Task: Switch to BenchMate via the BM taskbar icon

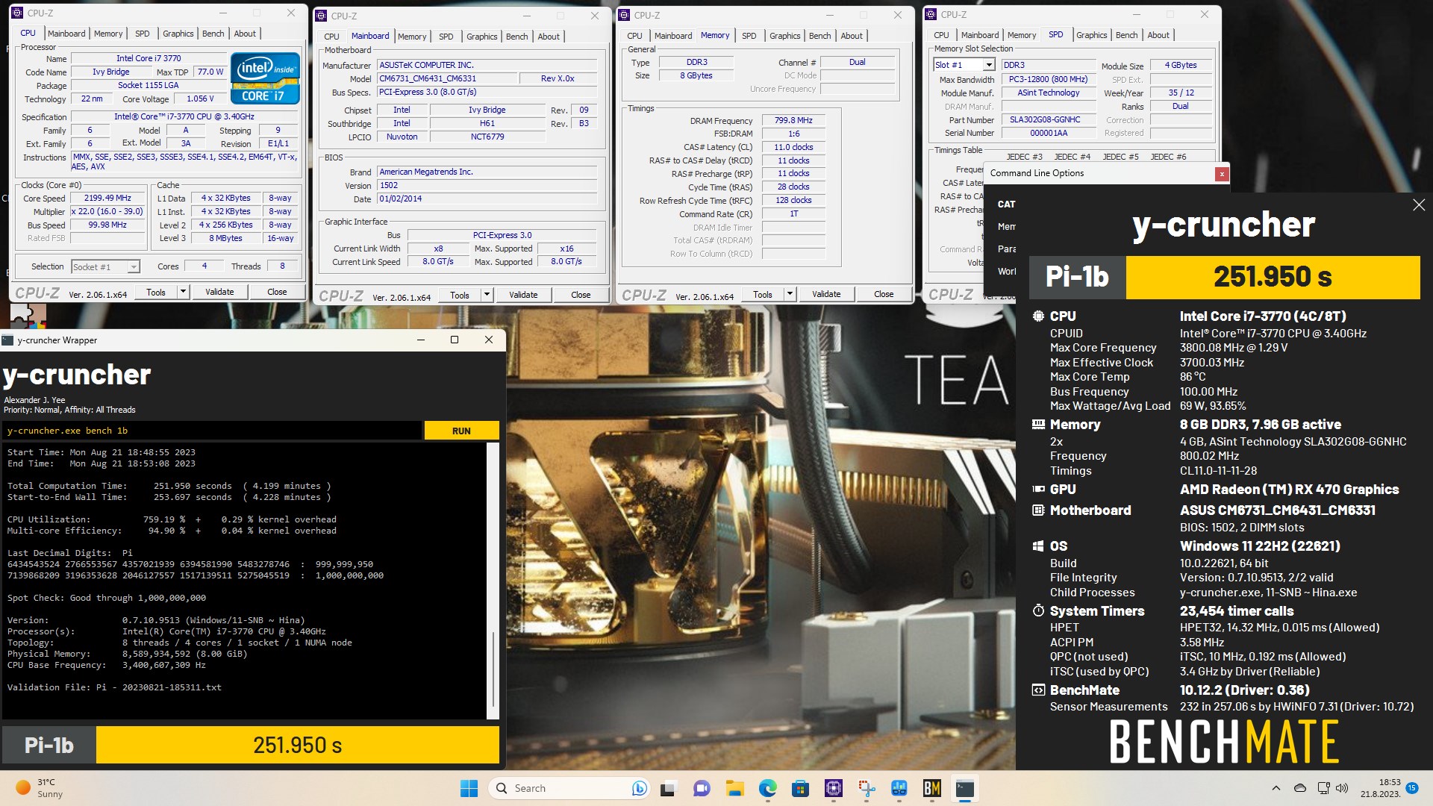Action: (931, 788)
